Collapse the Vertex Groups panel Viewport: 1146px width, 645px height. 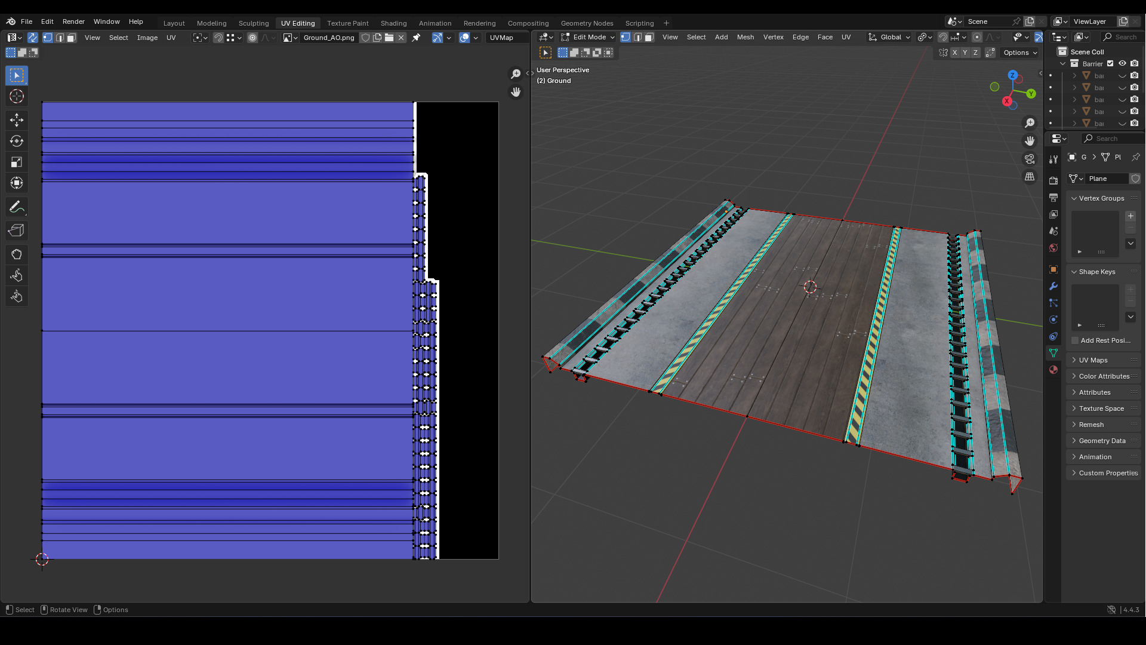click(x=1102, y=198)
